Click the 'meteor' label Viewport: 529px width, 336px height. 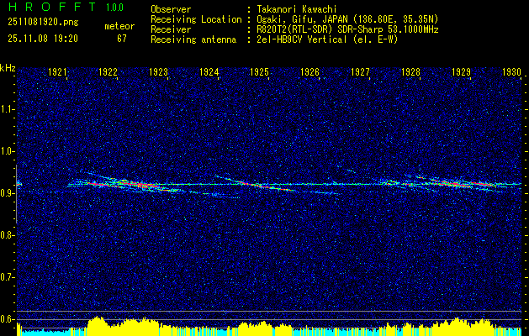point(119,26)
